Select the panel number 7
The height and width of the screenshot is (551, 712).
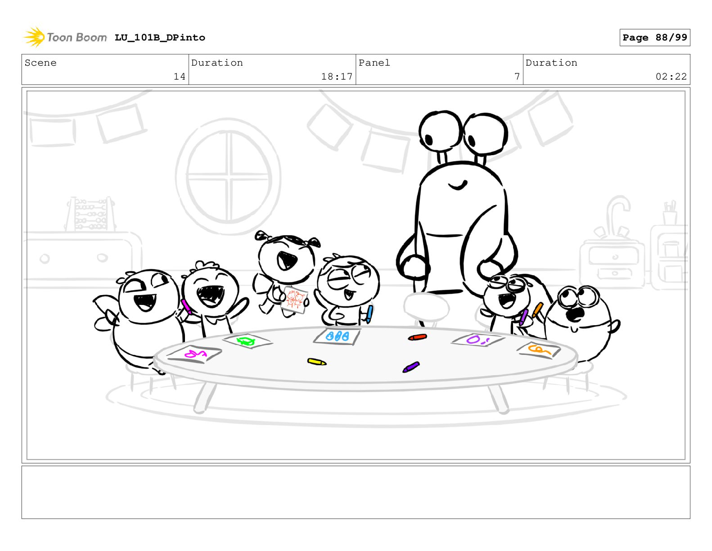point(517,76)
